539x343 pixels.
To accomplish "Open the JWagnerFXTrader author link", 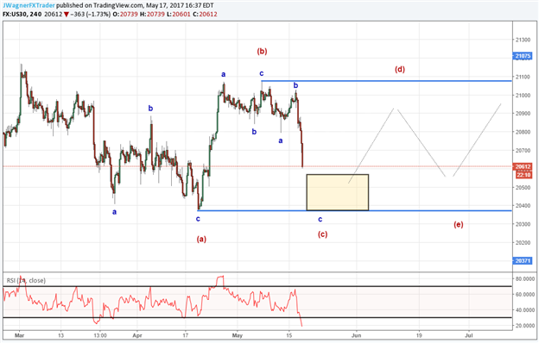I will coord(29,5).
